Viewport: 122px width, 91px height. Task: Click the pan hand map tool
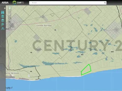pos(10,8)
